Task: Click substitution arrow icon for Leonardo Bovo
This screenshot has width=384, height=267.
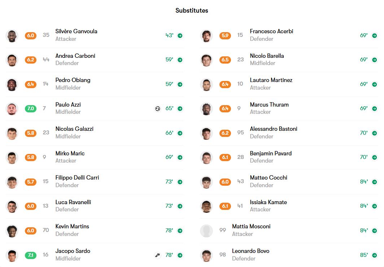Action: (x=374, y=255)
